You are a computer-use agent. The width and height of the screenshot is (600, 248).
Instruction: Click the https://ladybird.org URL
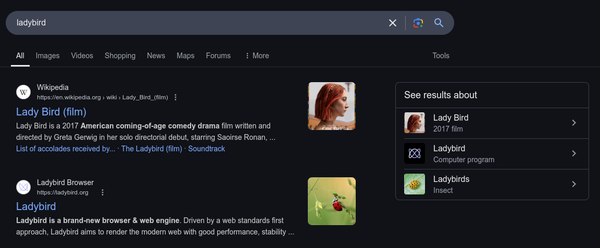(63, 192)
